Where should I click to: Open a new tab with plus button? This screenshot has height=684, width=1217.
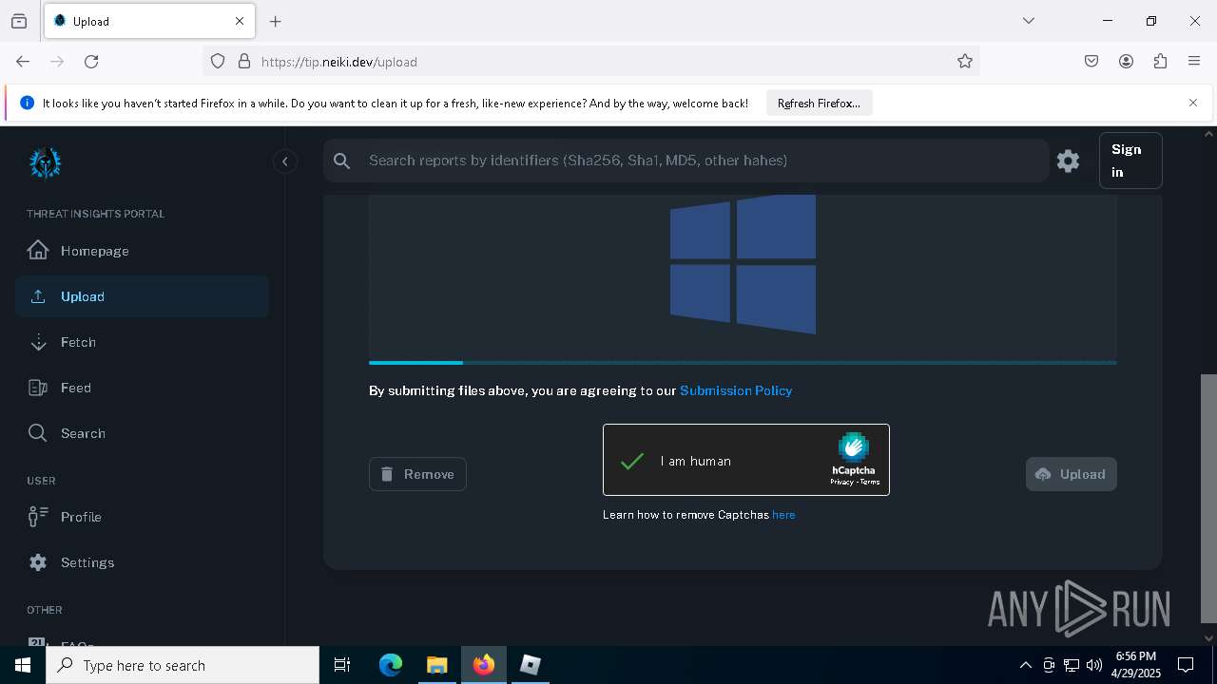pos(275,21)
